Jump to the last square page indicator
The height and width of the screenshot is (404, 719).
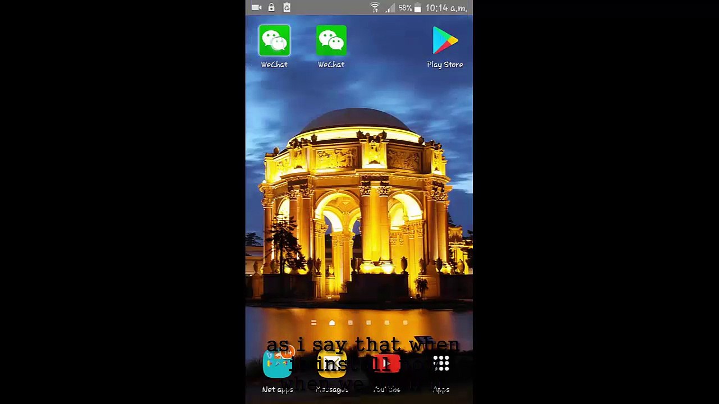pos(405,323)
